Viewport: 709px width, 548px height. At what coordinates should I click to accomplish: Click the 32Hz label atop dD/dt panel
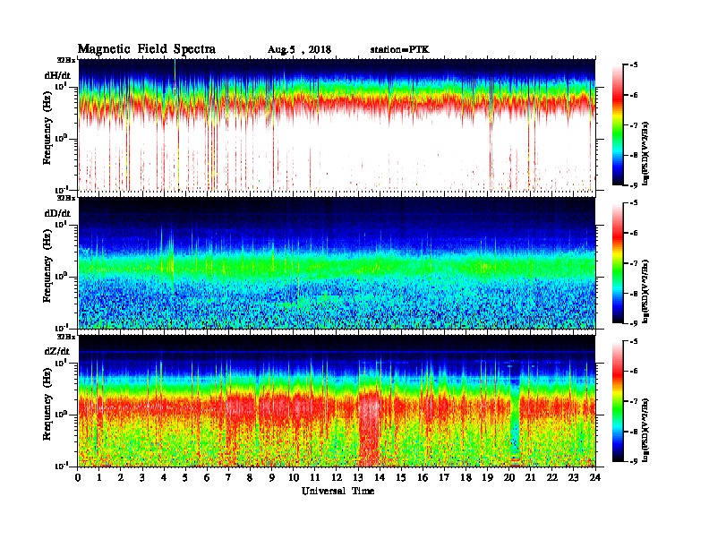(66, 198)
